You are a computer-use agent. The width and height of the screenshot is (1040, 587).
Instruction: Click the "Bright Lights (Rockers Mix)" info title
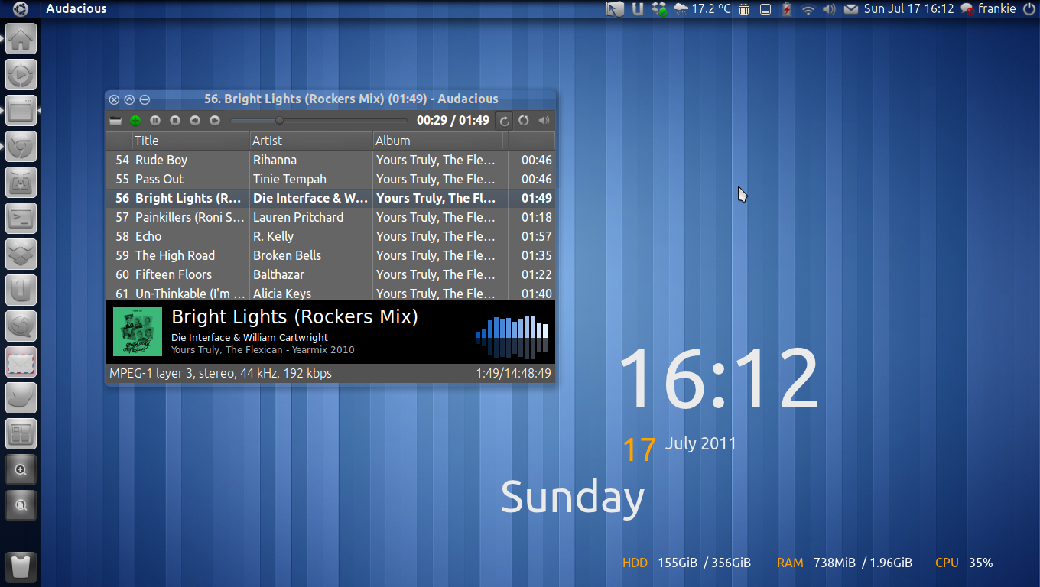tap(294, 316)
